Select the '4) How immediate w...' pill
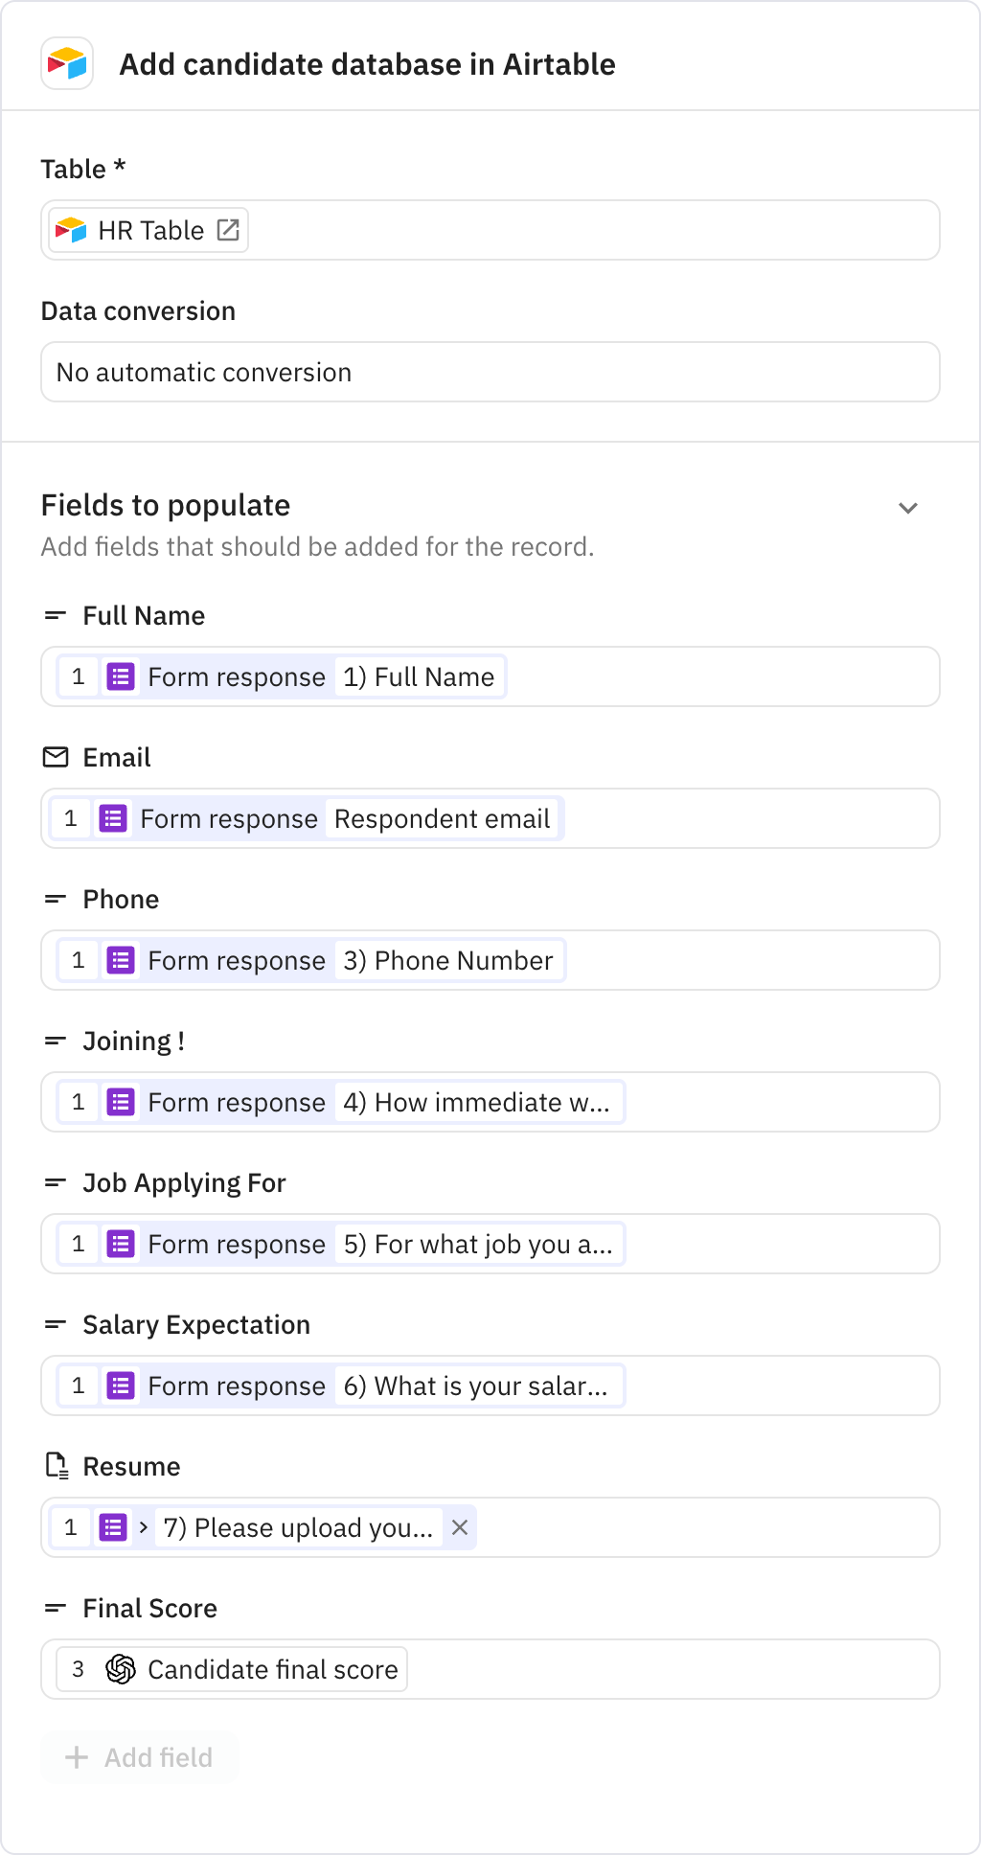The image size is (981, 1855). coord(340,1102)
